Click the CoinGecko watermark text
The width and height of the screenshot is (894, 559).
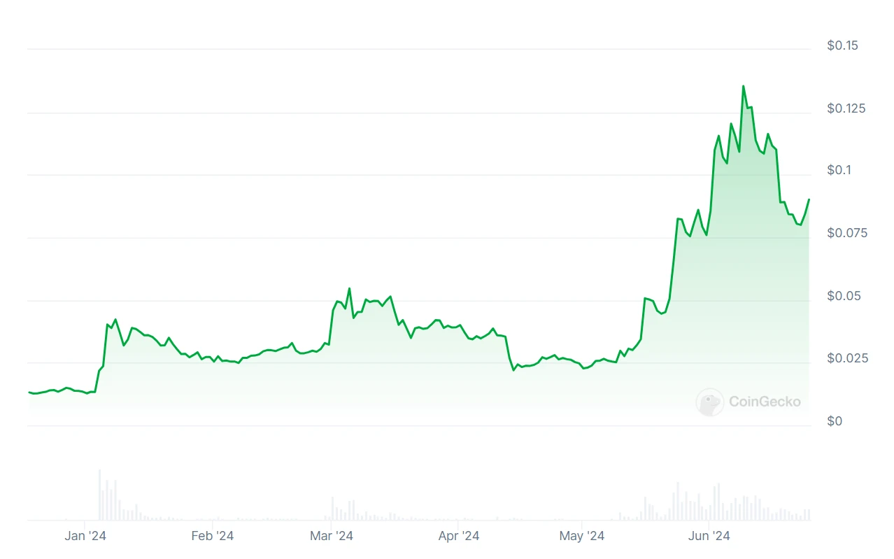[765, 402]
